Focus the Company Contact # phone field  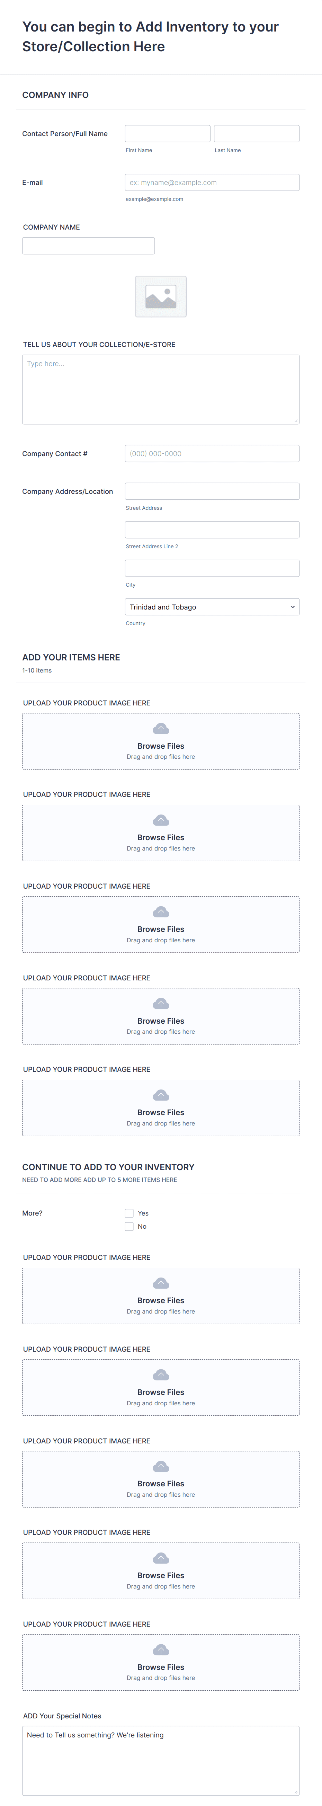point(212,454)
